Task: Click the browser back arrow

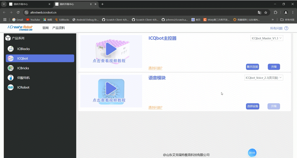Action: (x=4, y=12)
